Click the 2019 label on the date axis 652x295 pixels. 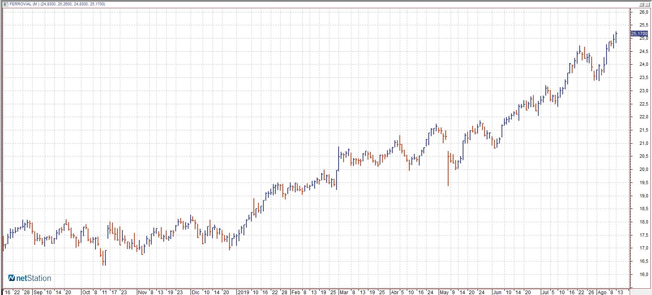click(x=243, y=292)
